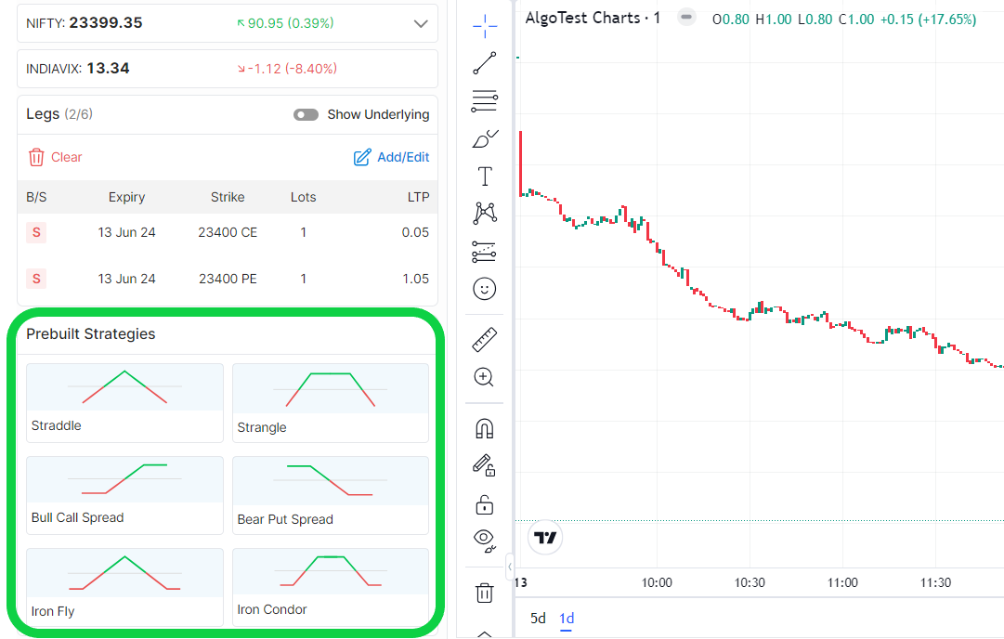Open the Fibonacci retracement tool
The width and height of the screenshot is (1004, 639).
[485, 100]
